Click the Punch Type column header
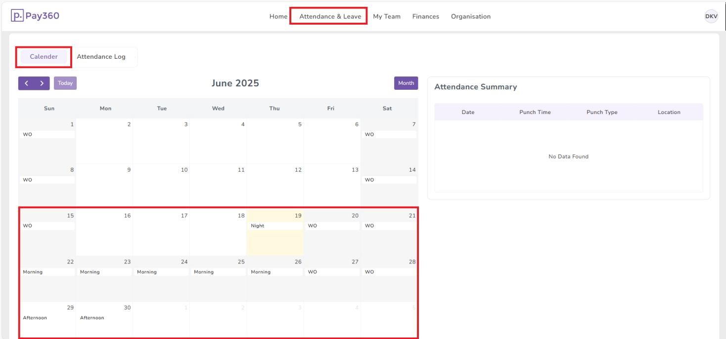 tap(602, 112)
